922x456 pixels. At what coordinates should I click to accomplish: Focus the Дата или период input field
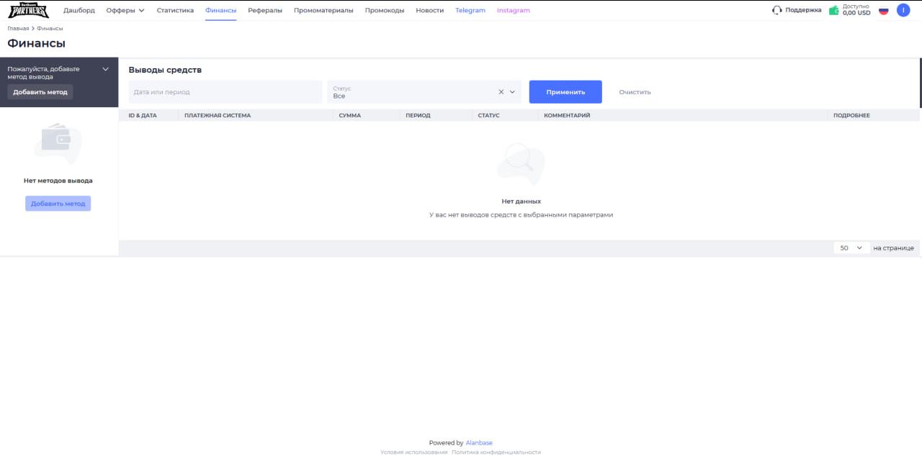[x=225, y=92]
